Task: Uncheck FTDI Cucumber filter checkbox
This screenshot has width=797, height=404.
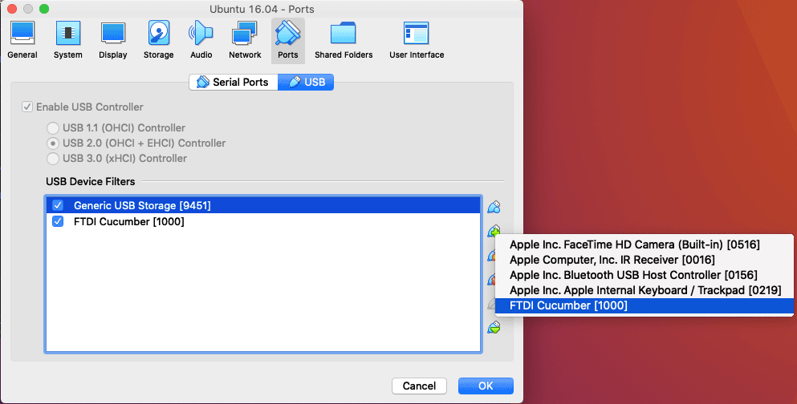Action: (x=58, y=222)
